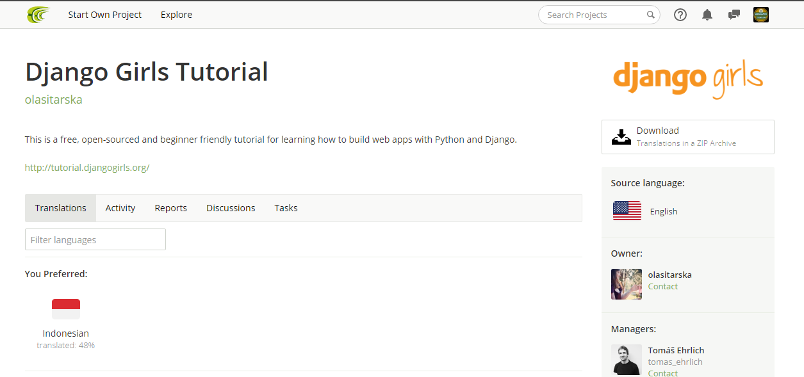Click the download tray icon
Screen dimensions: 804x377
pyautogui.click(x=621, y=137)
